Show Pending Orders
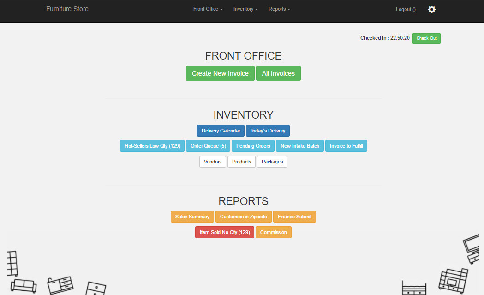Image resolution: width=484 pixels, height=295 pixels. 253,146
